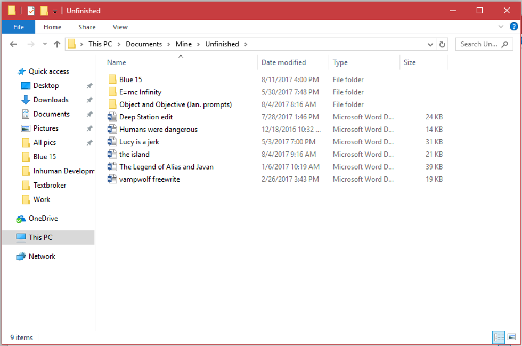Image resolution: width=522 pixels, height=346 pixels.
Task: Click the Refresh button in address bar
Action: pyautogui.click(x=442, y=44)
